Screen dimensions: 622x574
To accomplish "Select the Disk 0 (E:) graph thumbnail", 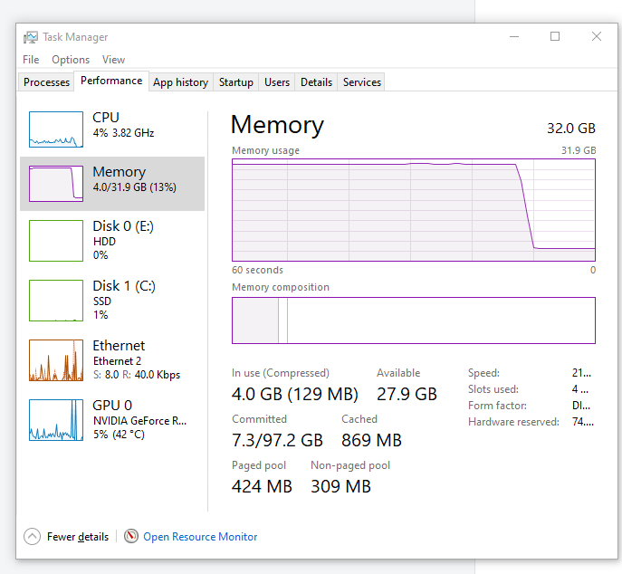I will [x=56, y=240].
